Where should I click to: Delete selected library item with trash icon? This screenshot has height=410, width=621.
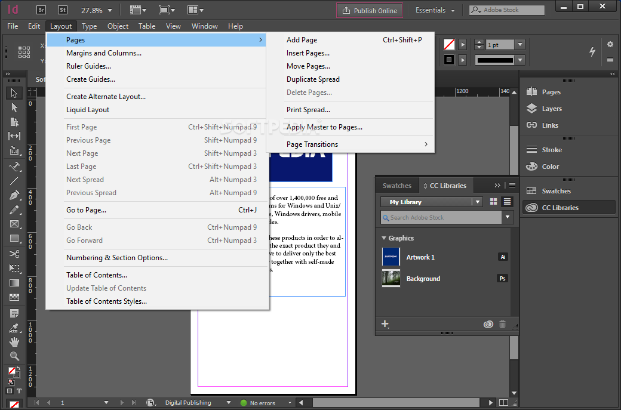502,324
